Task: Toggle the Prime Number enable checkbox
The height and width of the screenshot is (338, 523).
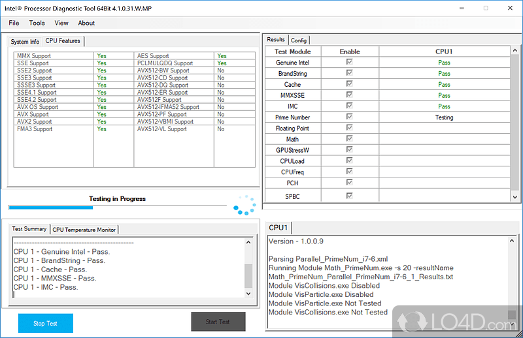Action: 350,117
